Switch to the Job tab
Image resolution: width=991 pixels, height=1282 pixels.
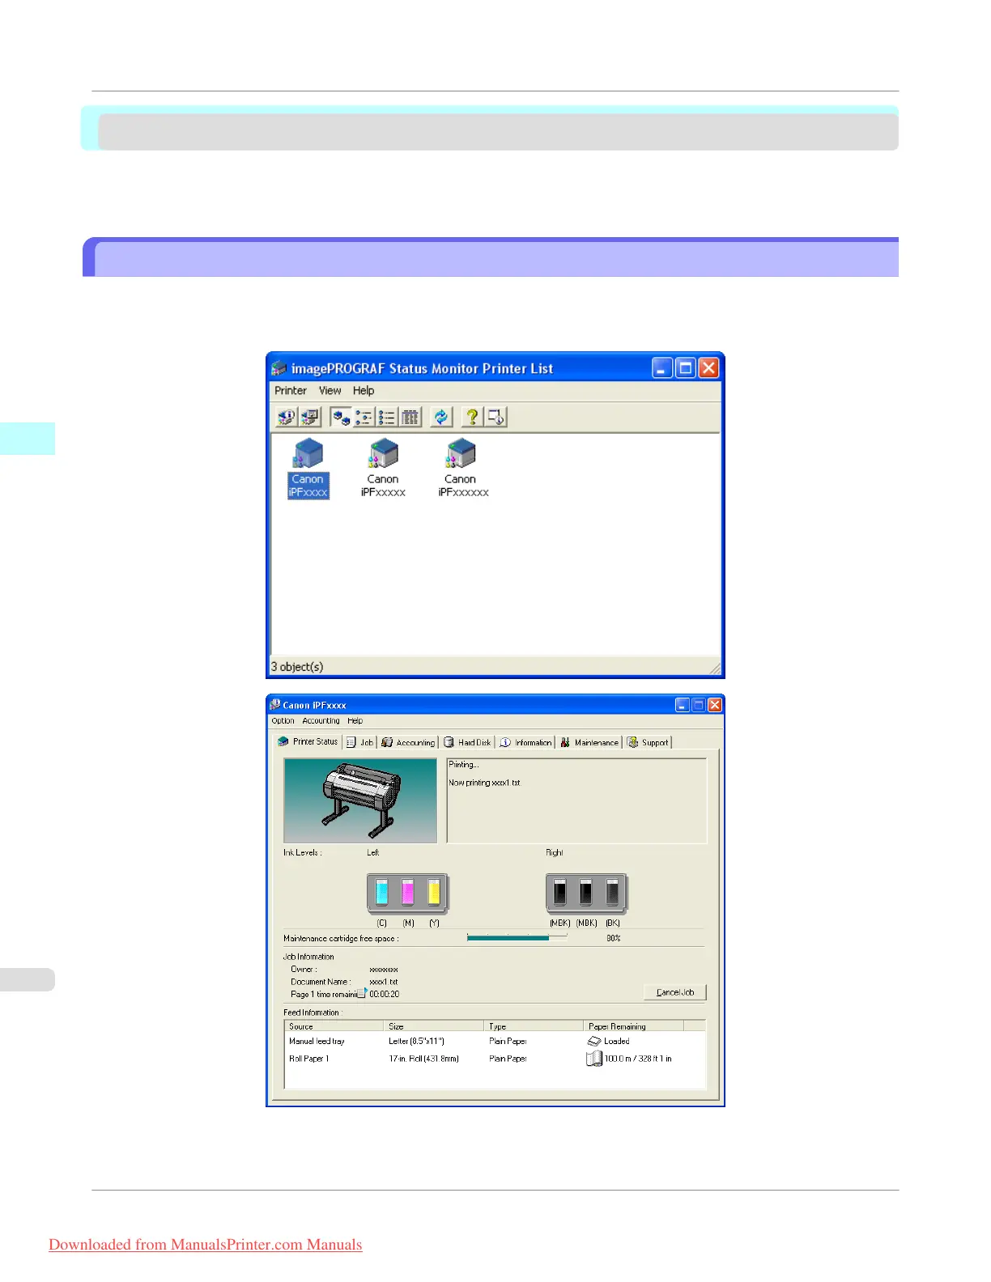click(x=360, y=742)
